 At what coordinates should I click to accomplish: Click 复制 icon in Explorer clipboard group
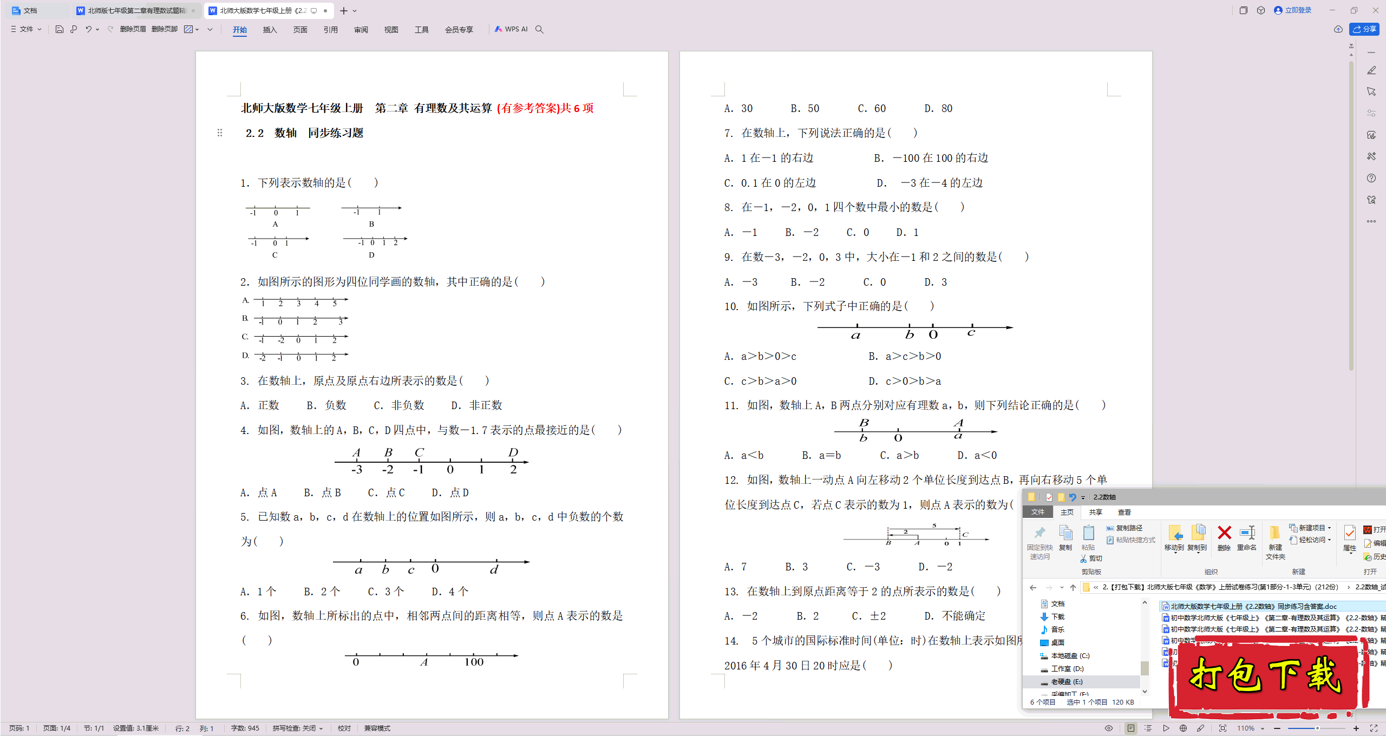pos(1065,538)
